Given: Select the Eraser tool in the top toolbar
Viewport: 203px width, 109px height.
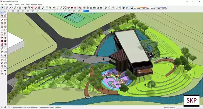Looking at the screenshot, I should coord(7,8).
